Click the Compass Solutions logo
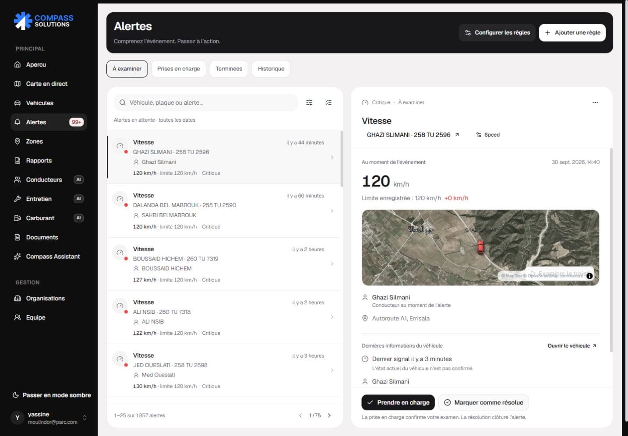The image size is (628, 436). tap(44, 21)
